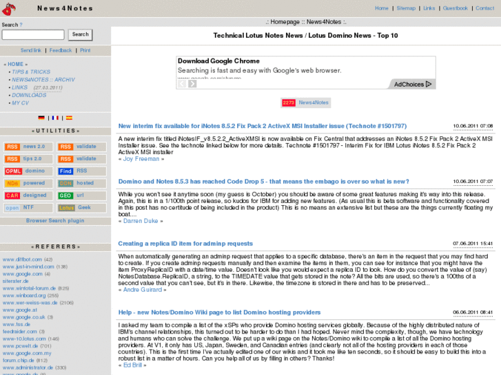Open referer www.winboard.org
This screenshot has width=501, height=375.
coord(24,296)
